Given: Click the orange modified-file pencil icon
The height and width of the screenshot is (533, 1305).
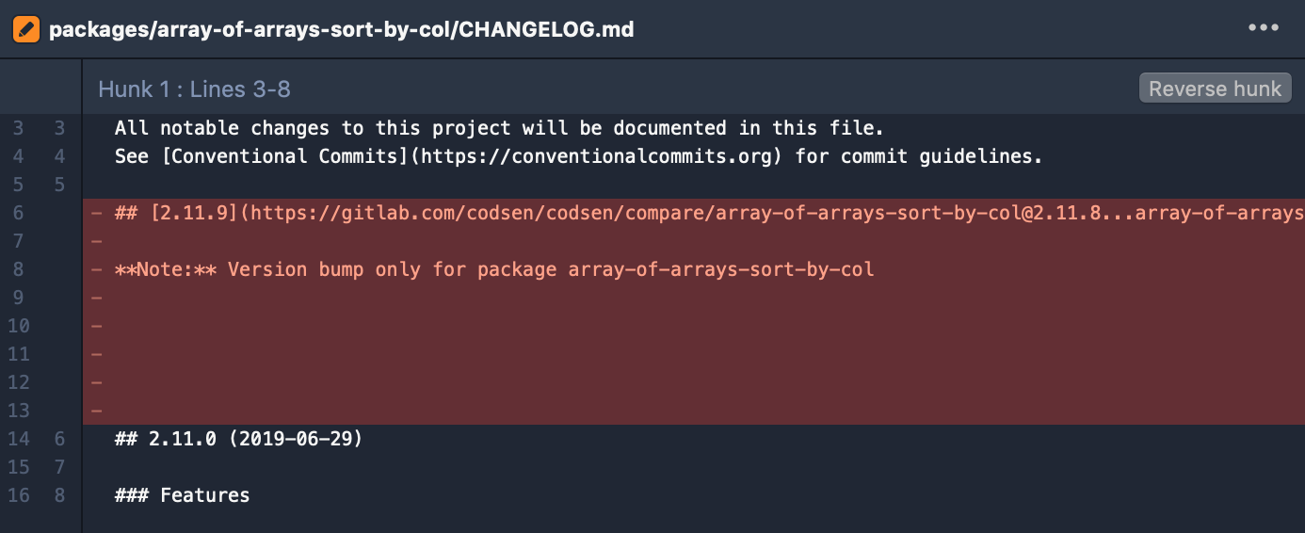Looking at the screenshot, I should pyautogui.click(x=25, y=29).
